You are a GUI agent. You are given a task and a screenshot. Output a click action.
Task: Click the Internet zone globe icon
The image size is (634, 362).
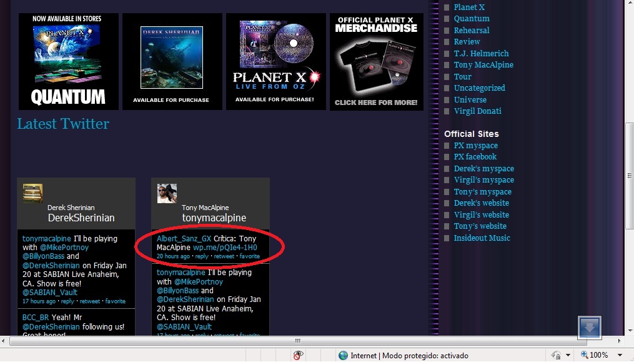coord(343,355)
